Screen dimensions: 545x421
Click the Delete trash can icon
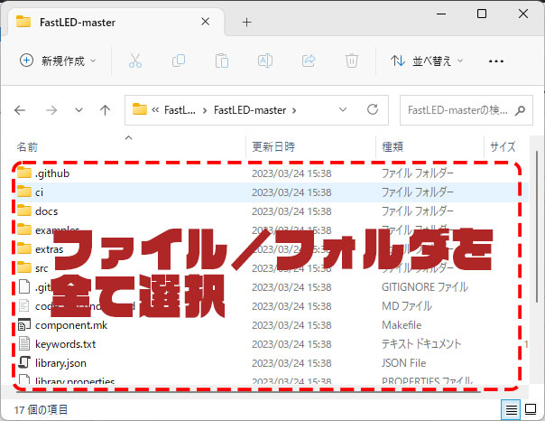pos(352,61)
